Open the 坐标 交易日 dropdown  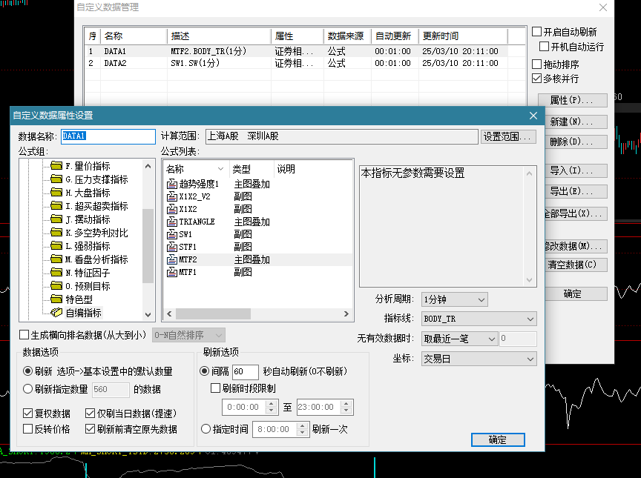(479, 359)
